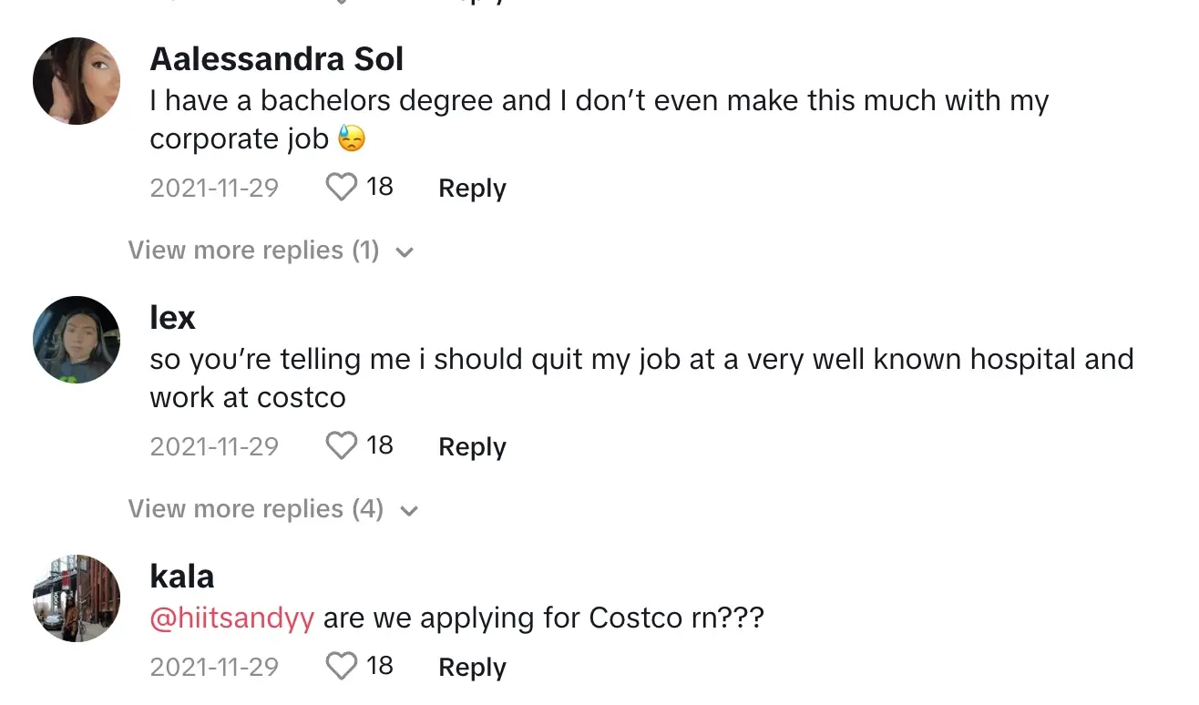This screenshot has width=1199, height=705.
Task: Click the 2021-11-29 date under lex's comment
Action: 214,447
